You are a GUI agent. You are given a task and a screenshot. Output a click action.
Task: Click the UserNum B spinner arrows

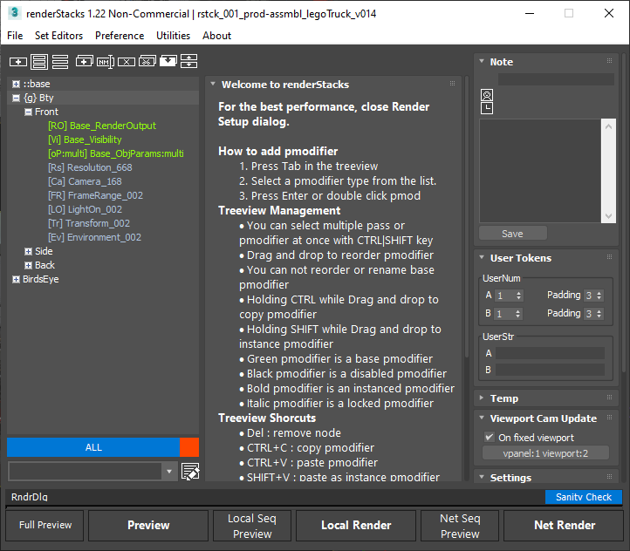[518, 314]
